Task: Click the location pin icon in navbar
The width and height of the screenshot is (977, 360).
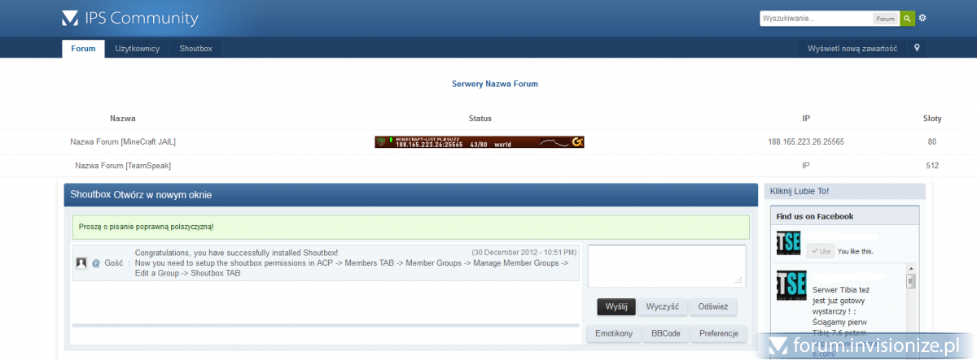Action: pyautogui.click(x=917, y=48)
